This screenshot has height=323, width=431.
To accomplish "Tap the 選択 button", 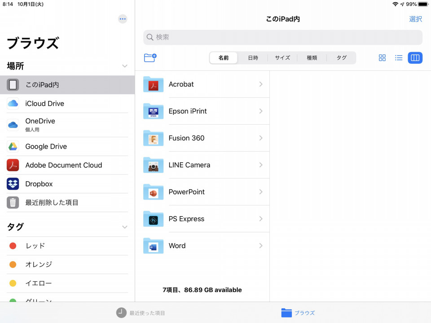I will click(415, 19).
